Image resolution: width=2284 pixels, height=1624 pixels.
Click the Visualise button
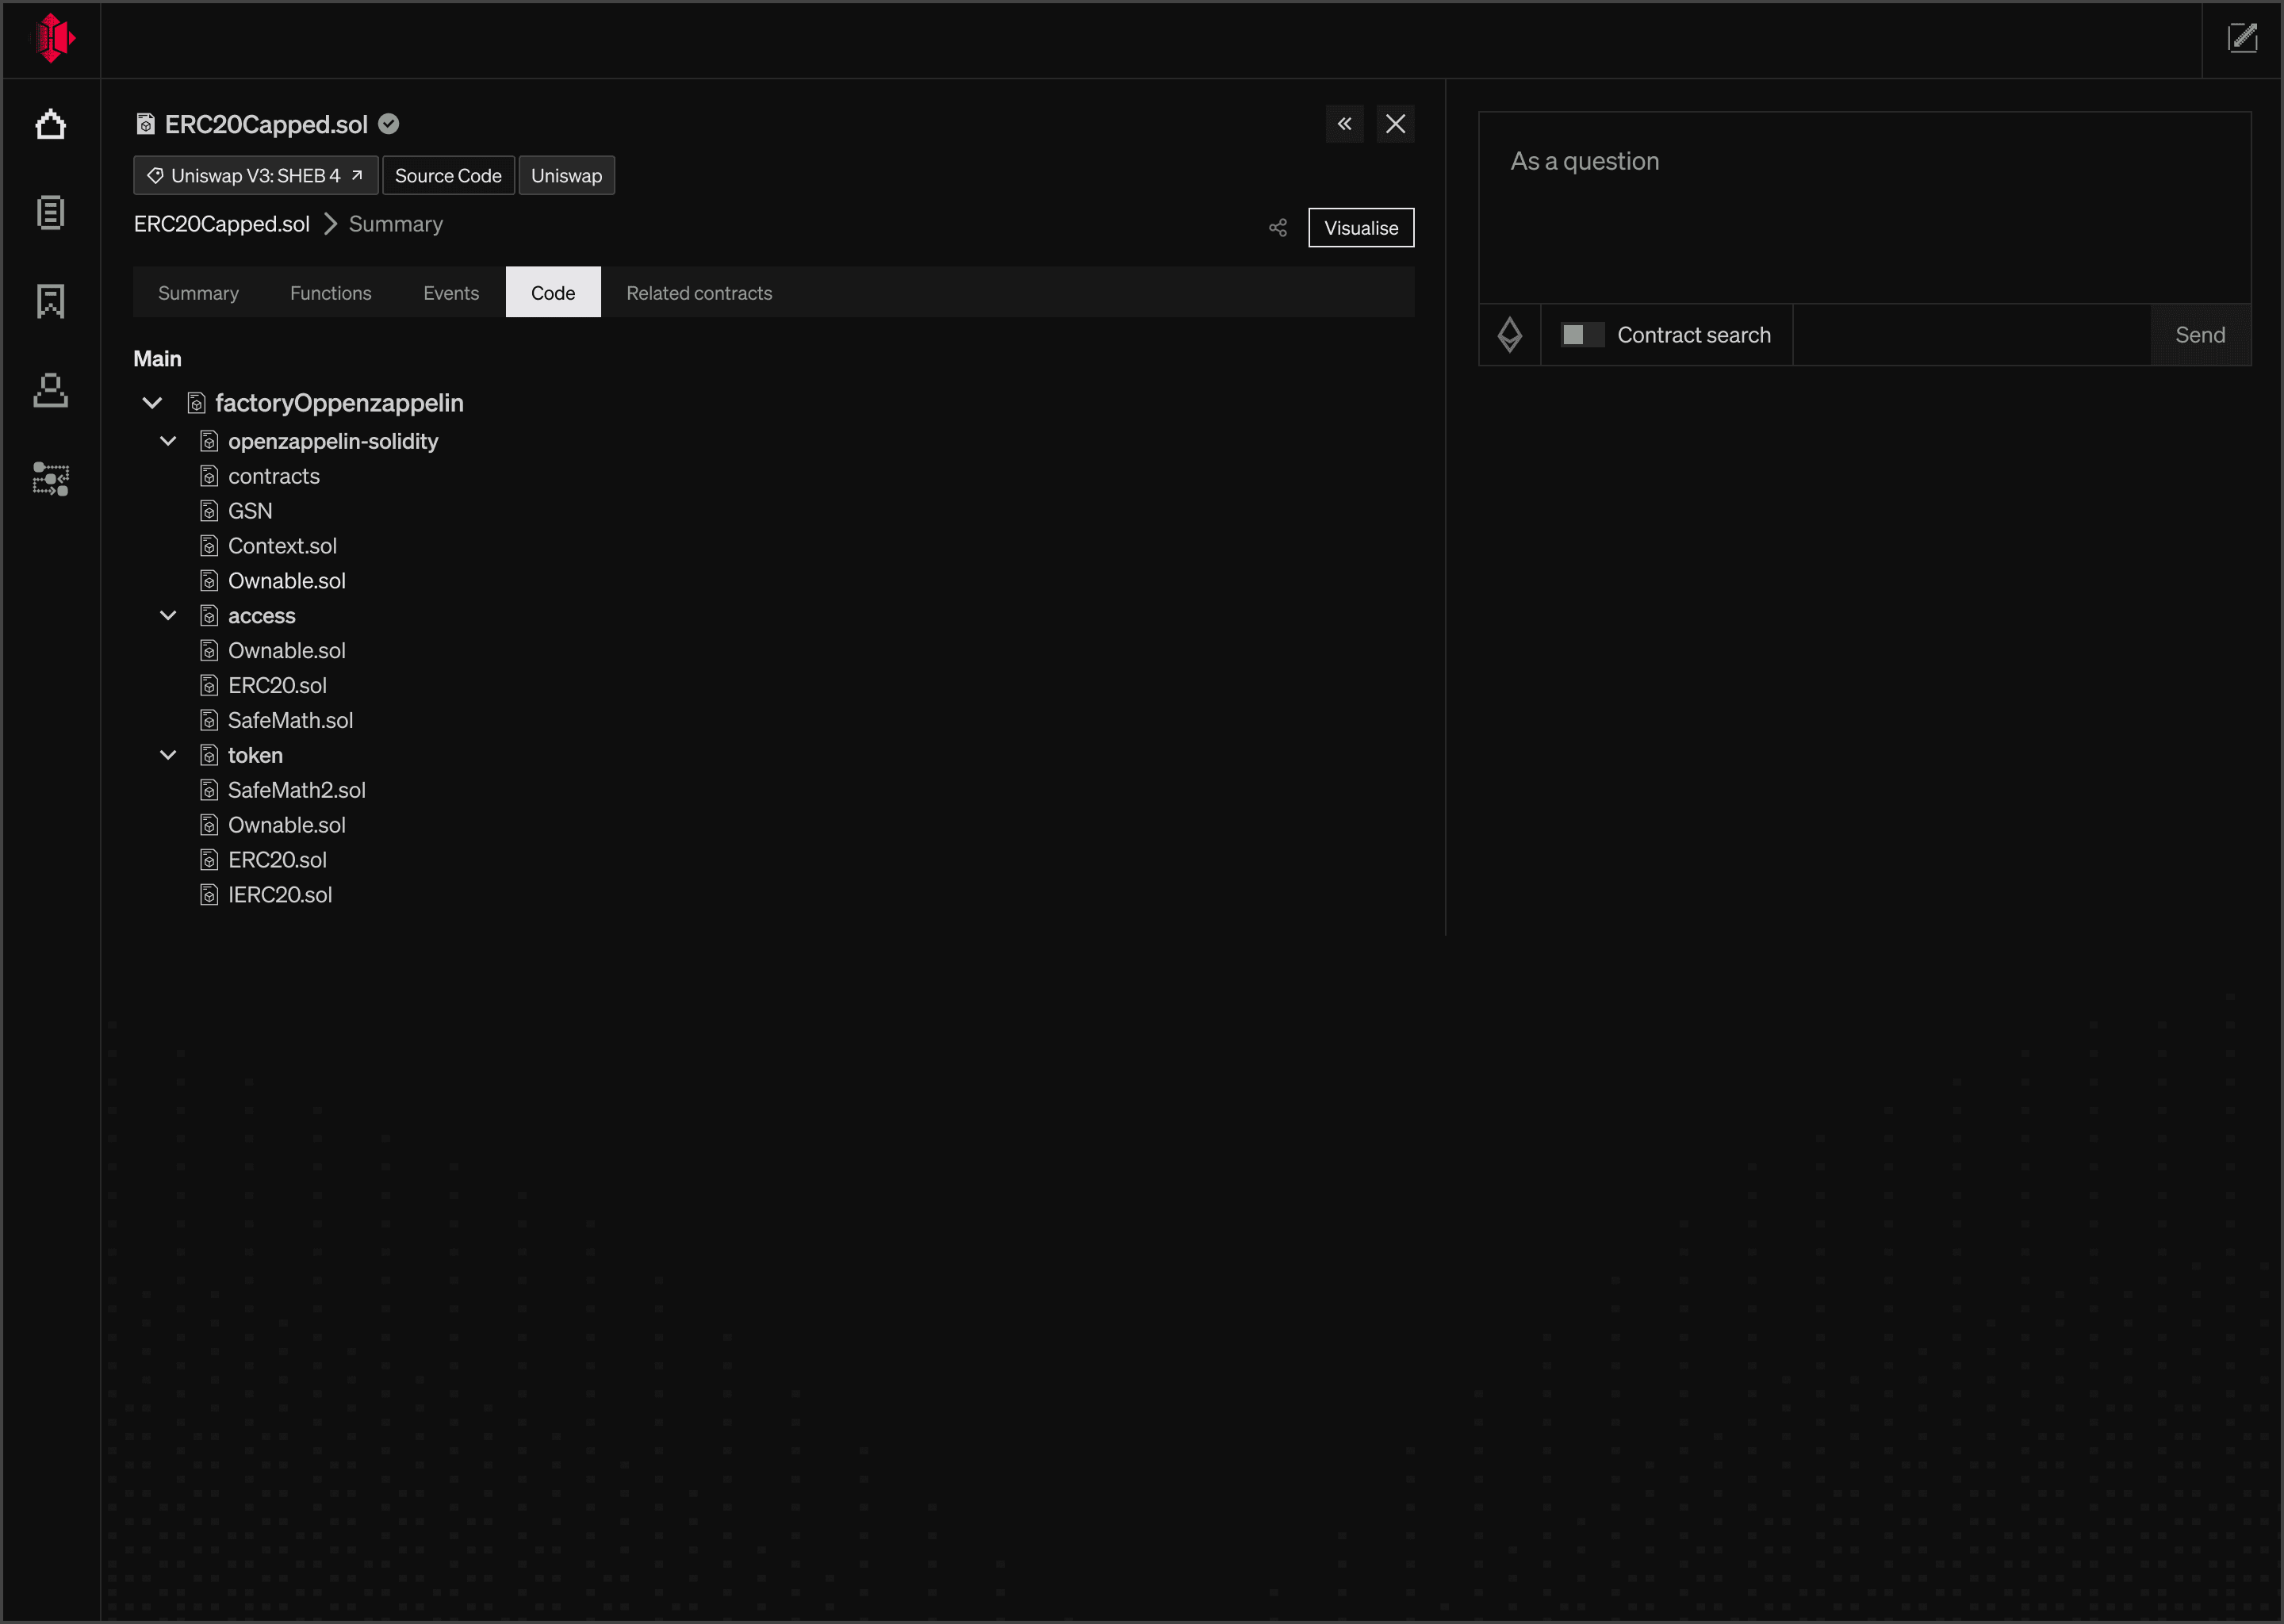[x=1360, y=228]
